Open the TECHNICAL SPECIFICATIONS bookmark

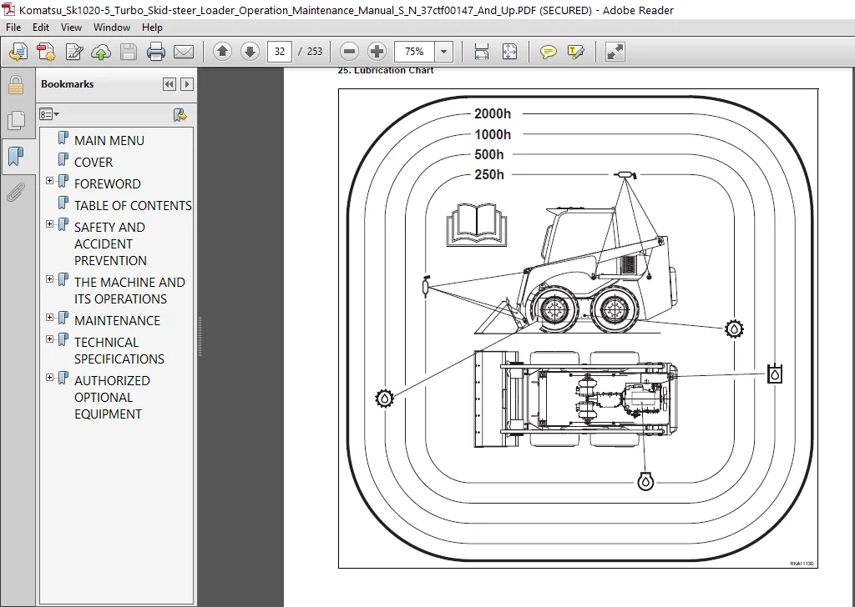(x=119, y=350)
